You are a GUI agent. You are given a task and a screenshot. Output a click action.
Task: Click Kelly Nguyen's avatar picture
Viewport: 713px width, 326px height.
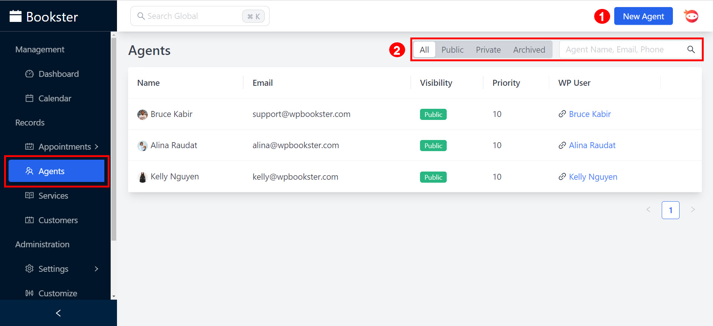(142, 177)
